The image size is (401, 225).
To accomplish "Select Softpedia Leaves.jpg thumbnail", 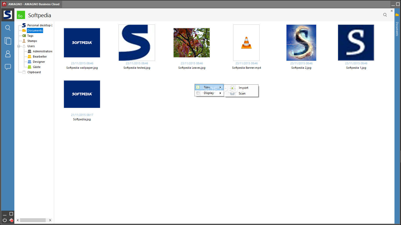I will (x=192, y=43).
